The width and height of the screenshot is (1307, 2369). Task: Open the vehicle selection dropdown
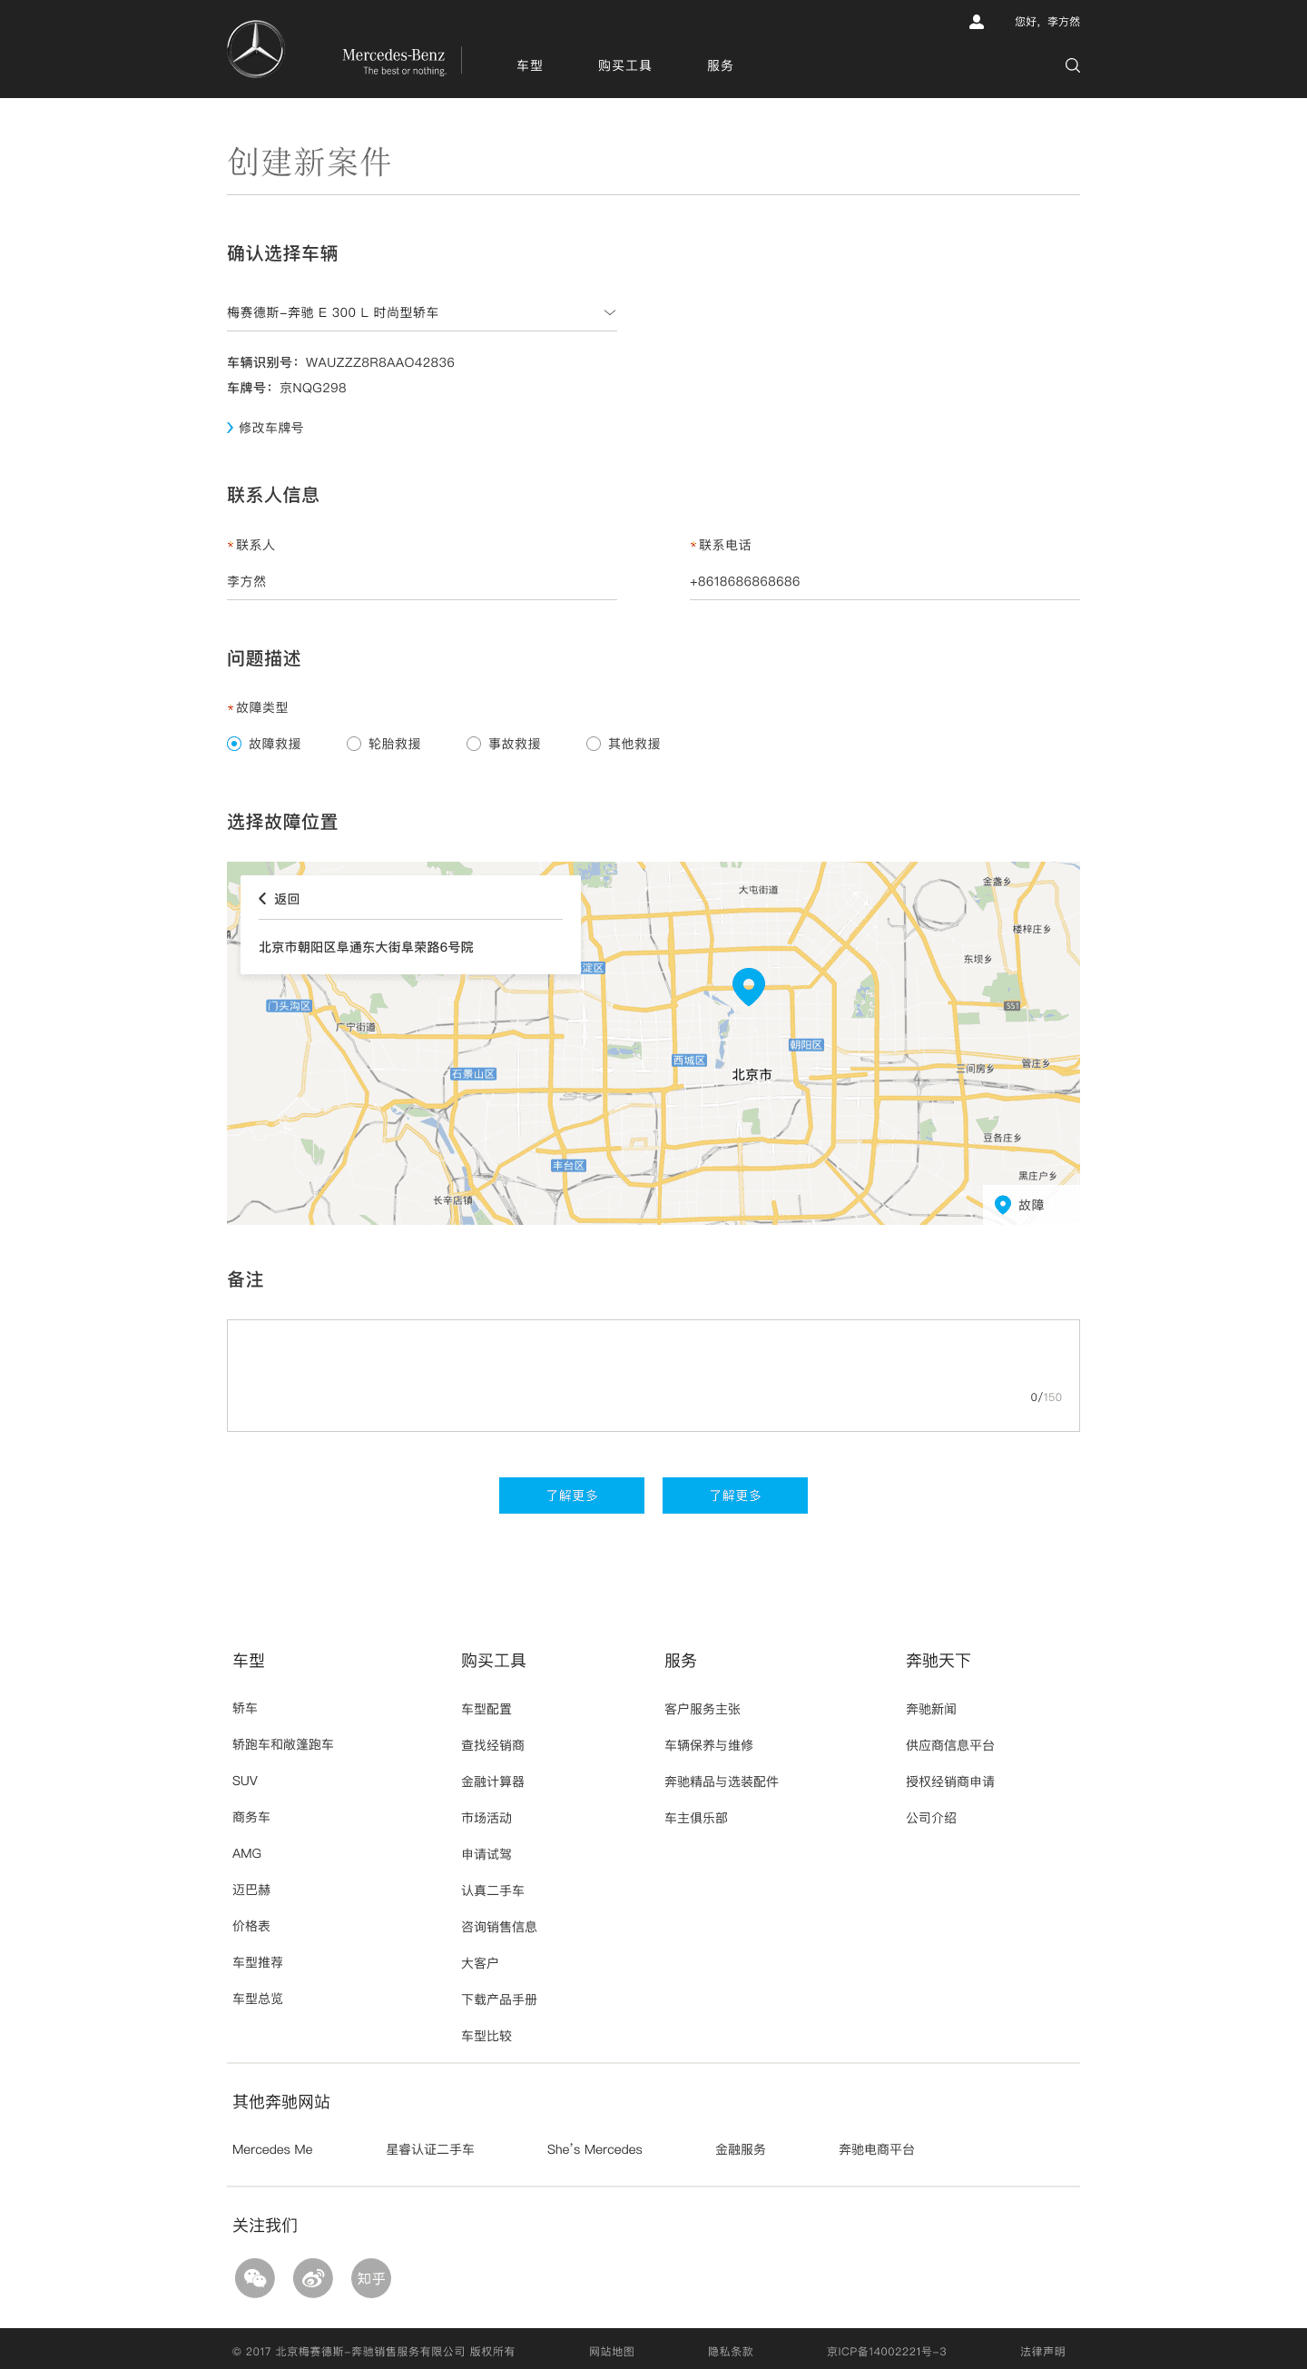click(422, 312)
